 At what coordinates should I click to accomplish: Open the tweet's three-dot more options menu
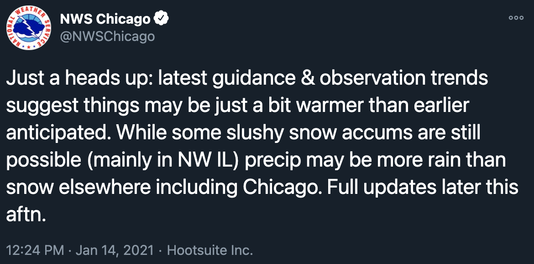[516, 18]
